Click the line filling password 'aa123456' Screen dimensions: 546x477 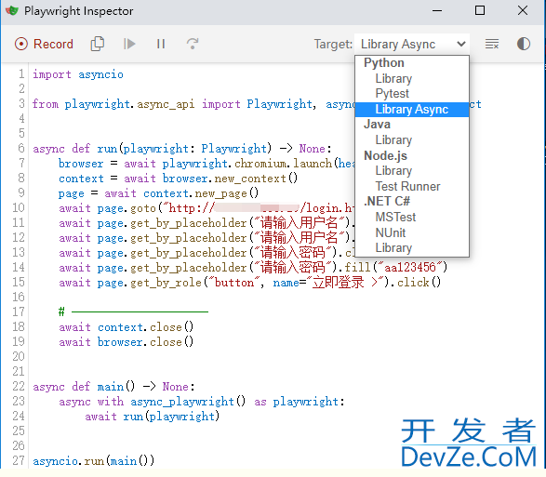coord(253,268)
